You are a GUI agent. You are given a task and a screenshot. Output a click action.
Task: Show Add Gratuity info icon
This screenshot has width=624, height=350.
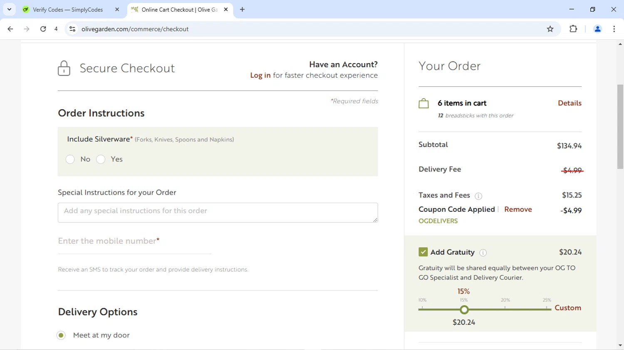[483, 252]
